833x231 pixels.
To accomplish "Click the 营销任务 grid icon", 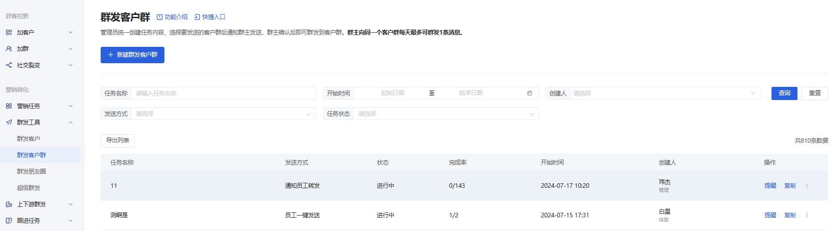I will [x=9, y=106].
